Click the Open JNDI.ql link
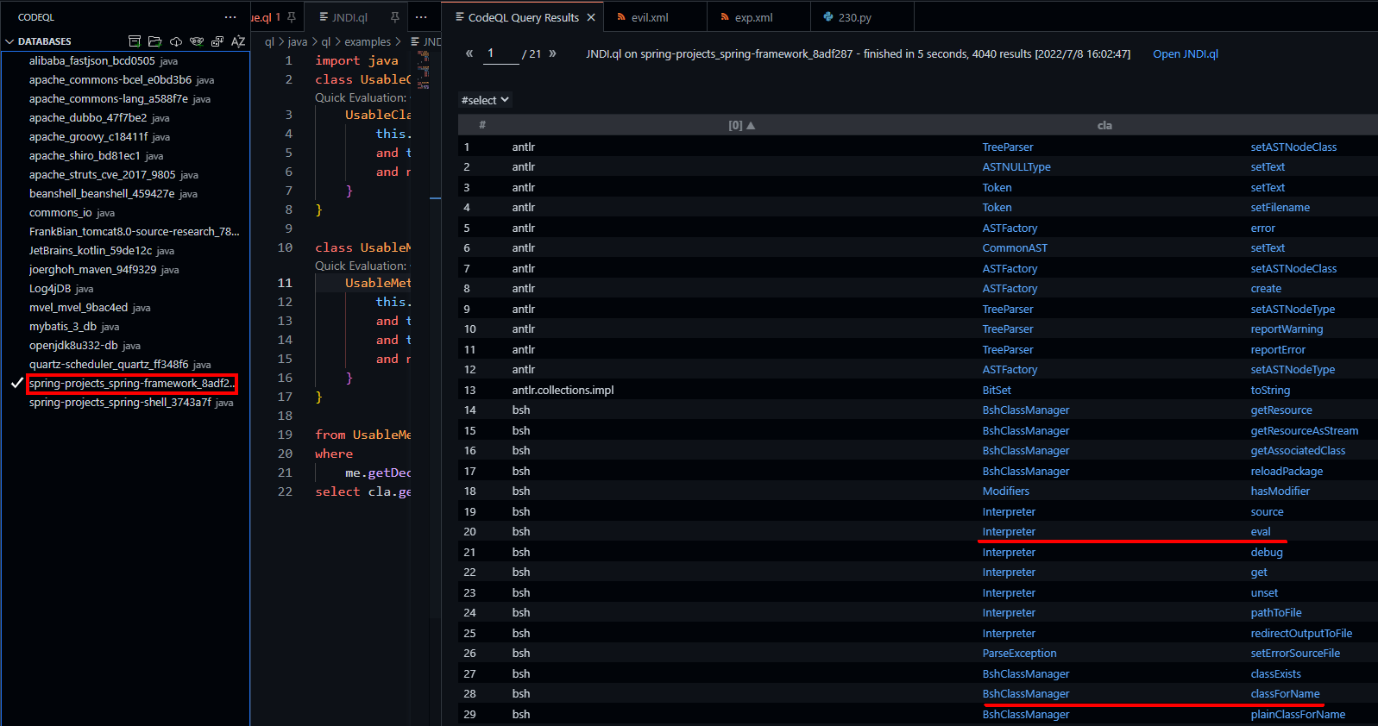 1186,53
